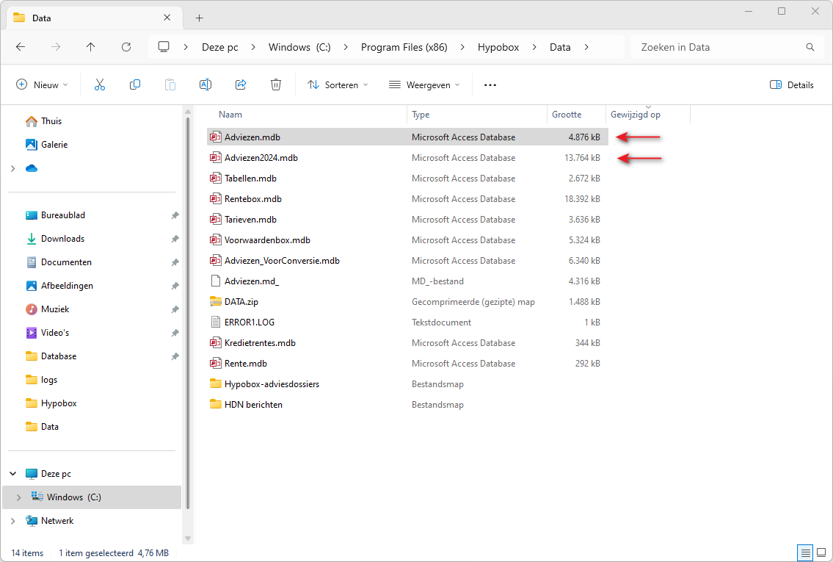Select the Tarieven.mdb file name
This screenshot has height=562, width=833.
(250, 219)
